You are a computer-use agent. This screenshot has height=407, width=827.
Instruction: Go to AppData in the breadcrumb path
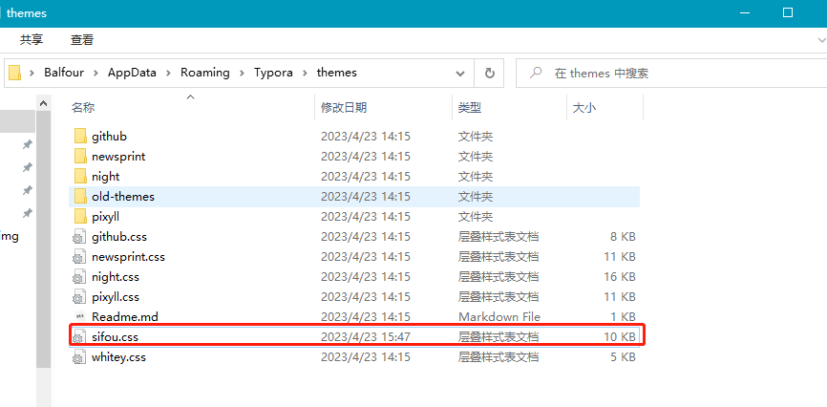[x=133, y=73]
